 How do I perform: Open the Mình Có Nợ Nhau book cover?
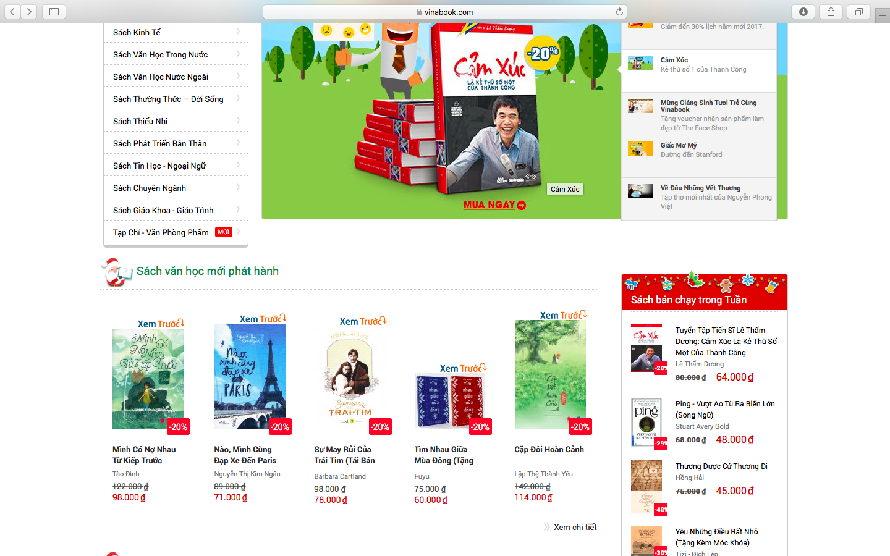point(148,378)
